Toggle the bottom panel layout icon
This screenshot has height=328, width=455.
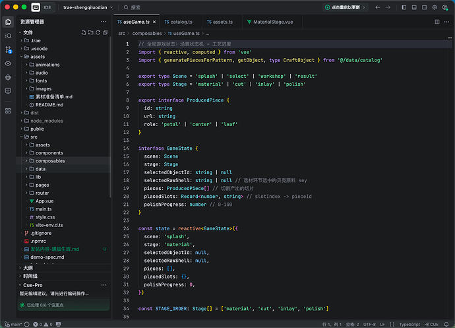(414, 7)
